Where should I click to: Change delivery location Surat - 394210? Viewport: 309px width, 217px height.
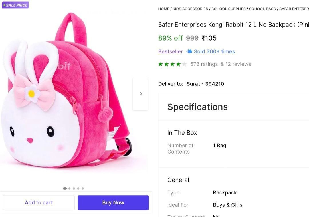pos(205,84)
